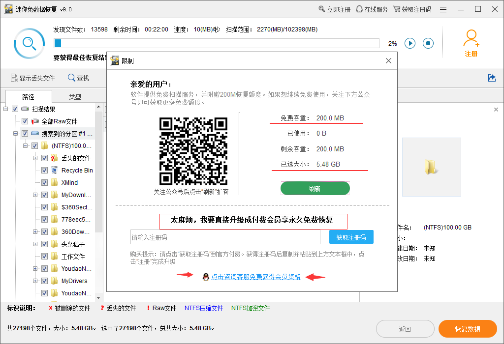Click 查找 search toolbar button

click(x=78, y=78)
